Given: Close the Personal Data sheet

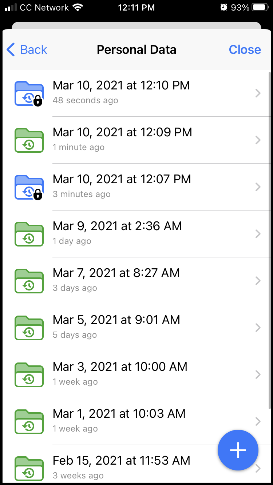Looking at the screenshot, I should point(245,49).
